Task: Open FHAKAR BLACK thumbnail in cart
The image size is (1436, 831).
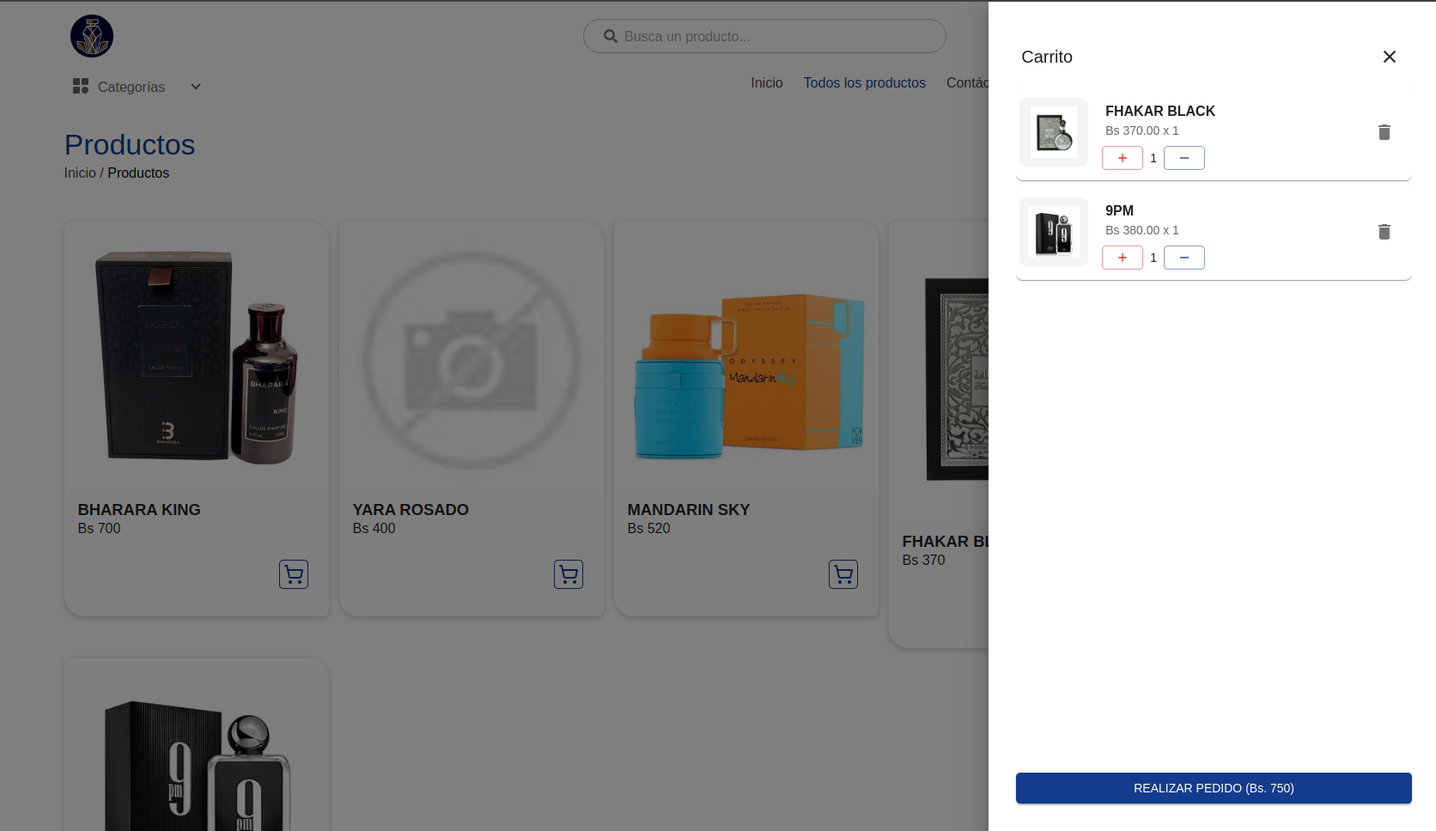Action: click(x=1054, y=132)
